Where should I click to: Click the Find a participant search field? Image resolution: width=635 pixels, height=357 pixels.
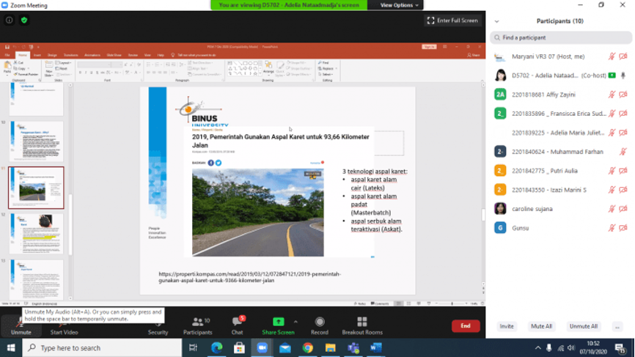(x=561, y=37)
